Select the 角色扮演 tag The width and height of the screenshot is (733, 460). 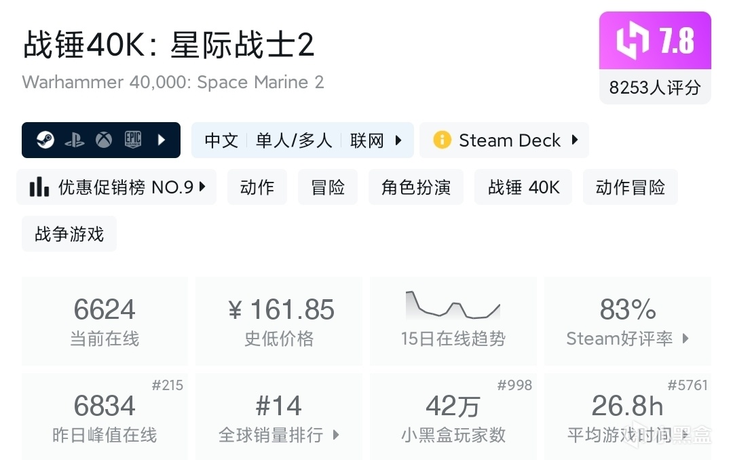click(416, 187)
